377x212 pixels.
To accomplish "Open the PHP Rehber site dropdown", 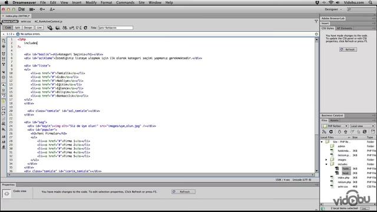I will [335, 126].
